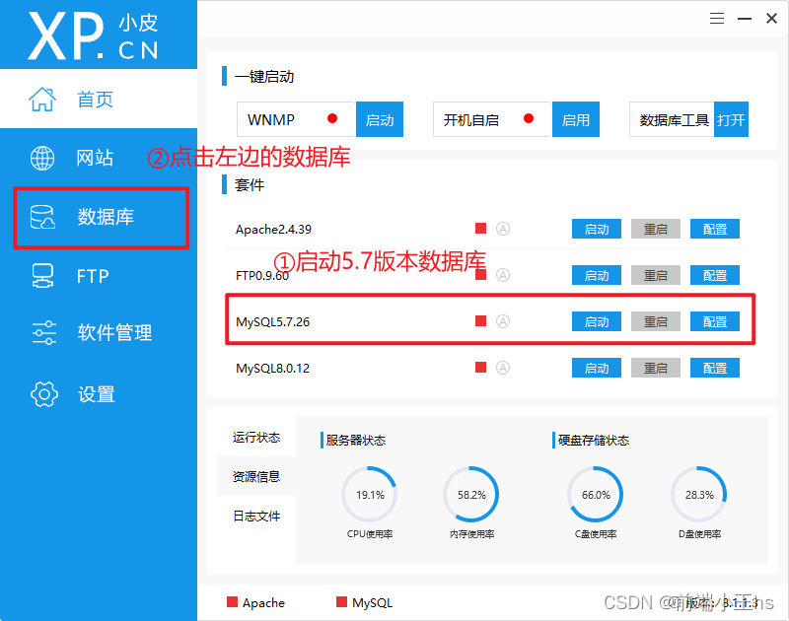The image size is (789, 621).
Task: Select the MySQL8.0.12 label
Action: [x=273, y=368]
